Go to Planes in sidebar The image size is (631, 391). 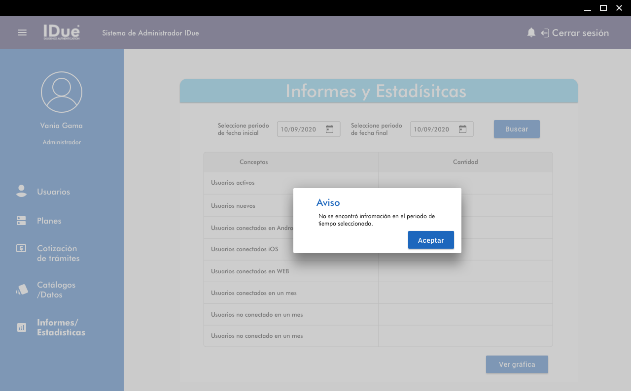[x=49, y=221]
